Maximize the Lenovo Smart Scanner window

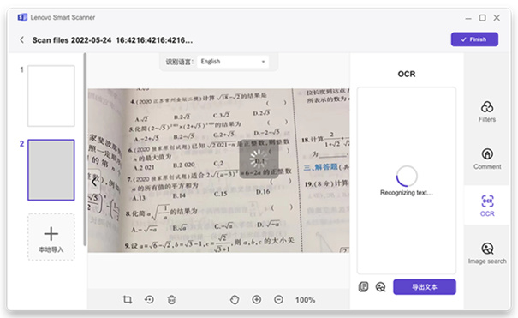(x=483, y=17)
